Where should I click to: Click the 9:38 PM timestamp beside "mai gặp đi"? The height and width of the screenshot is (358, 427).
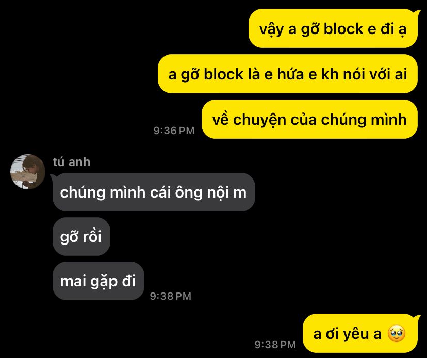click(171, 296)
